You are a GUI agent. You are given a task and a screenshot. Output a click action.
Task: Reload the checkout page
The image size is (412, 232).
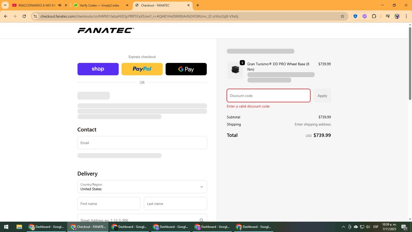coord(24,16)
